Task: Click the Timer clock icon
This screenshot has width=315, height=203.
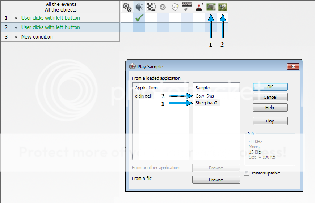Action: coord(163,7)
